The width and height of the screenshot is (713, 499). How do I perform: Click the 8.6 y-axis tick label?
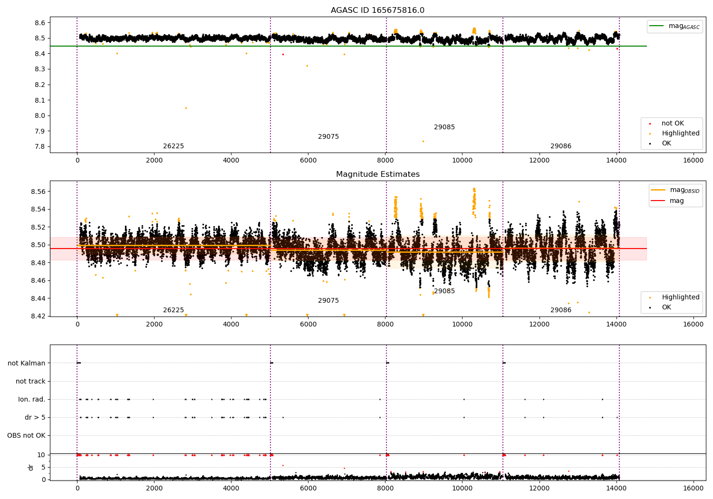click(40, 23)
